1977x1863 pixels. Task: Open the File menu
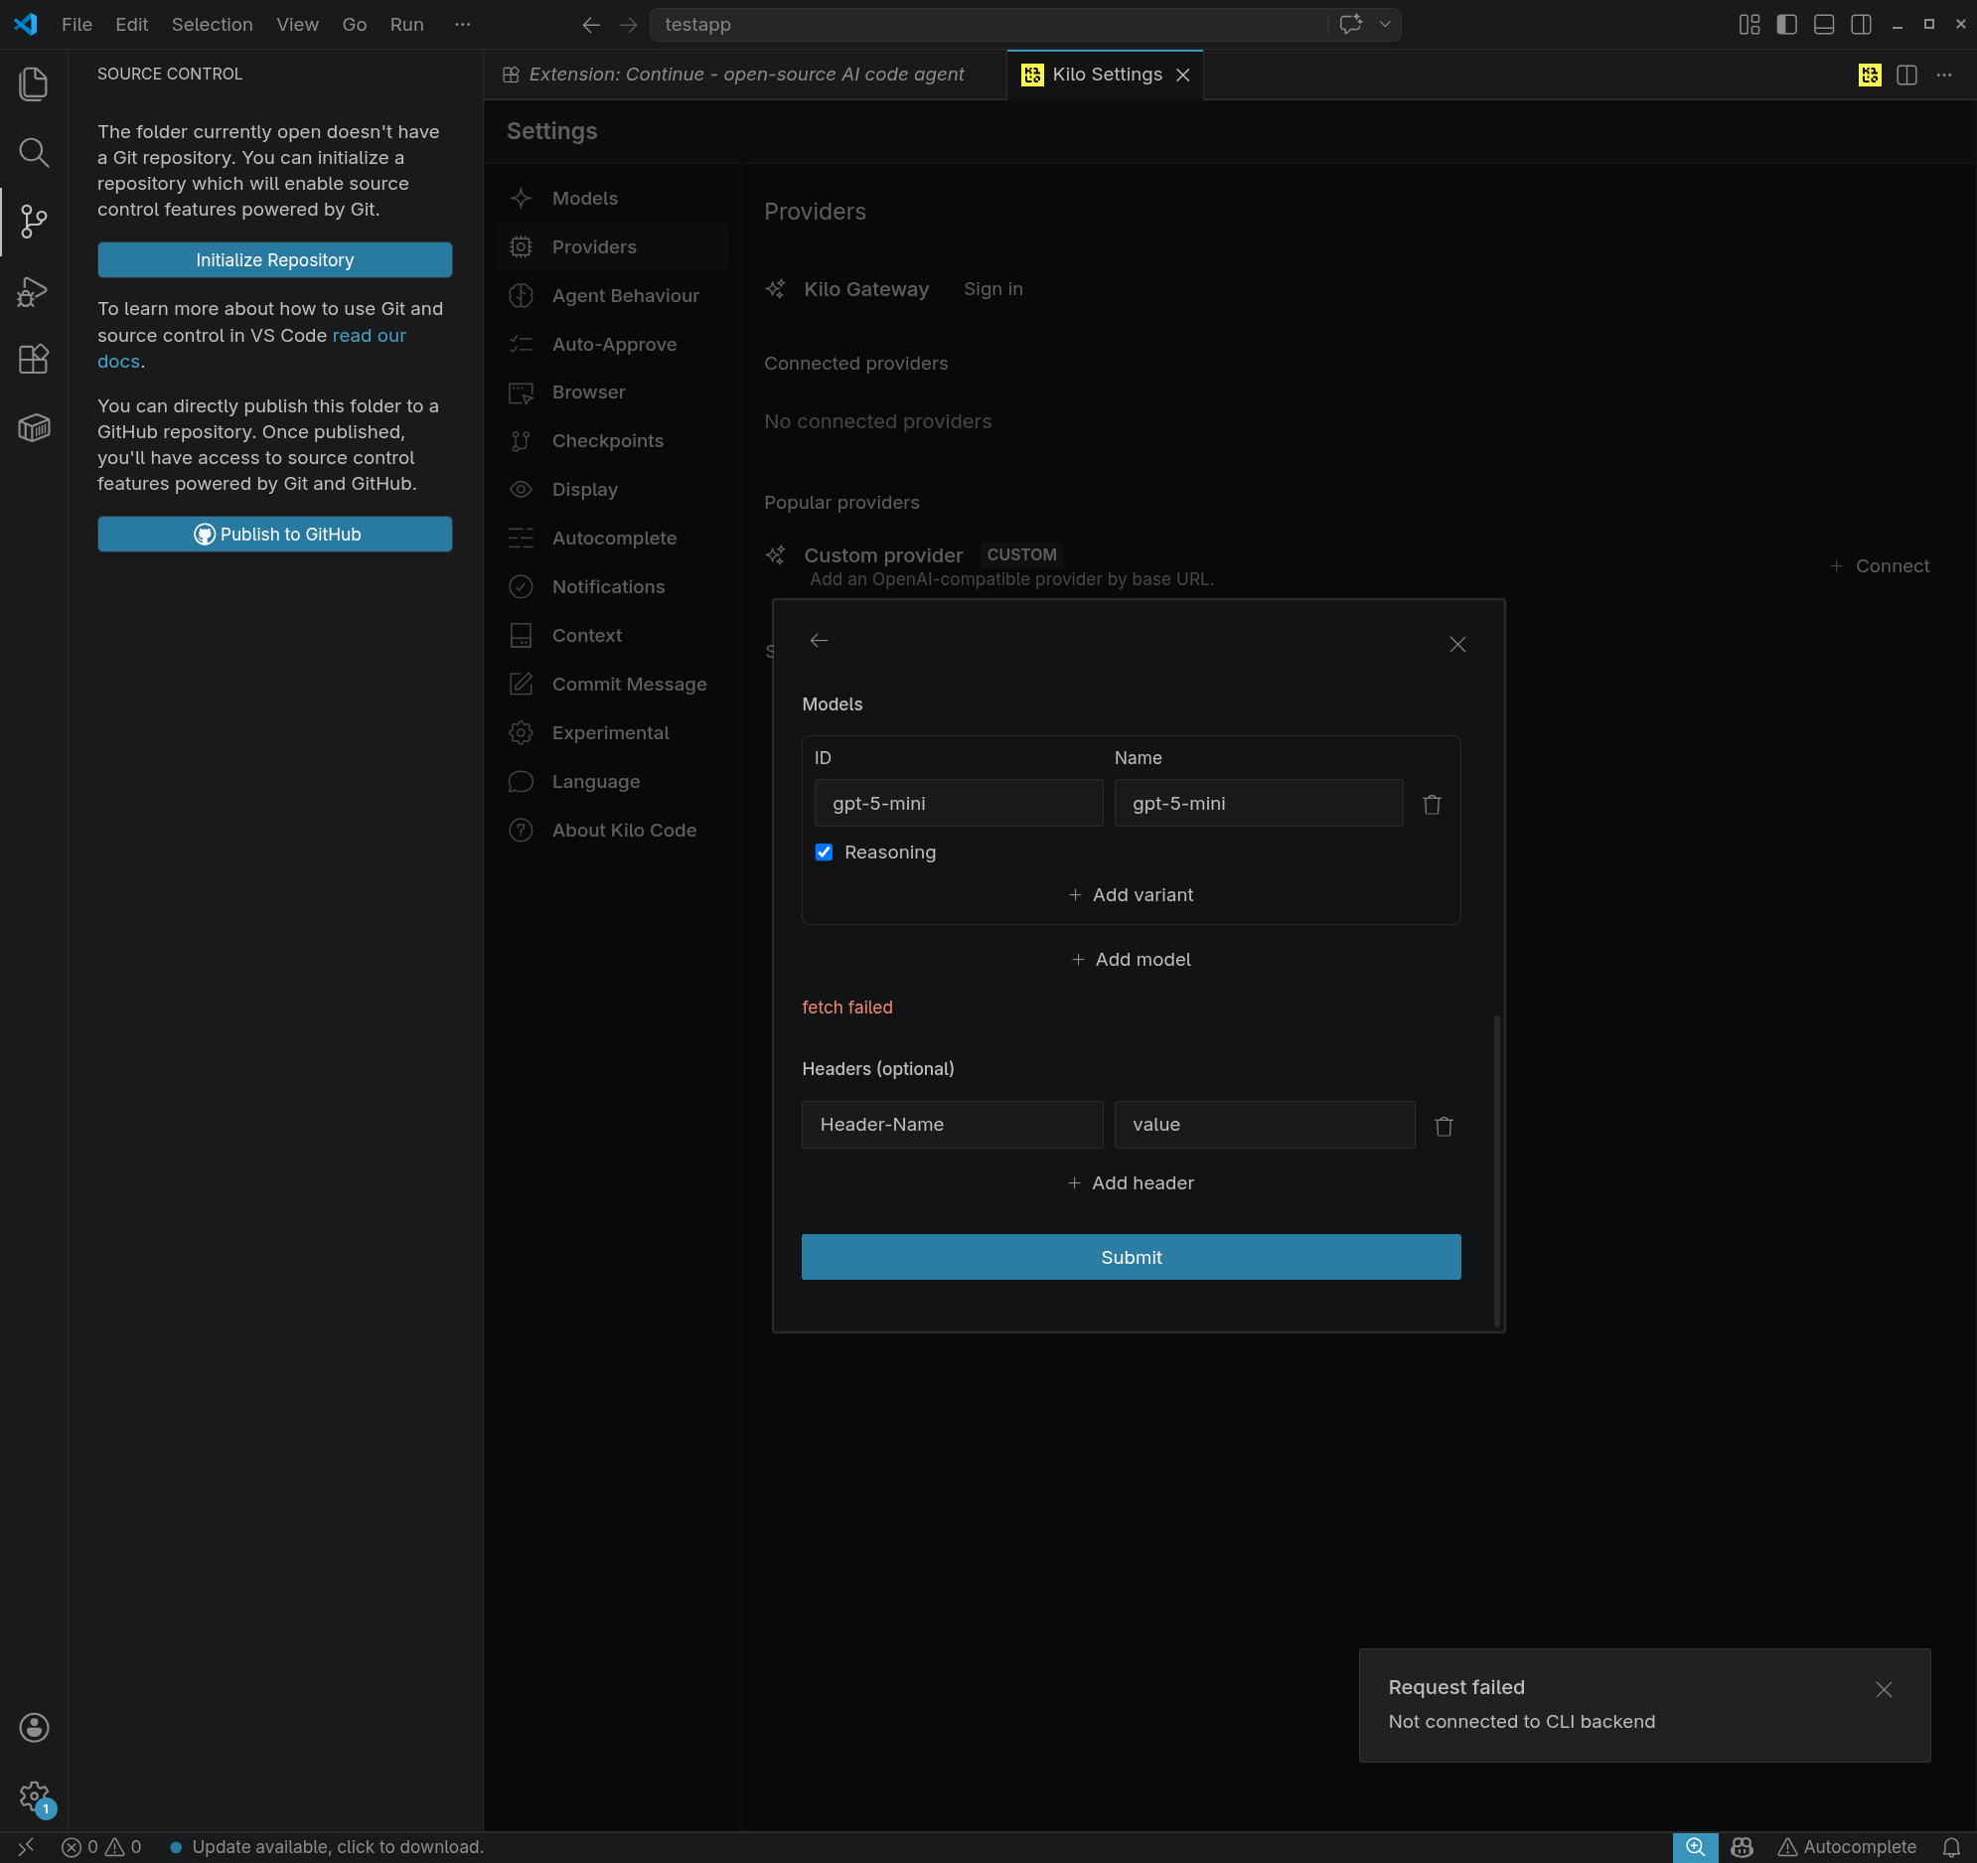tap(76, 25)
